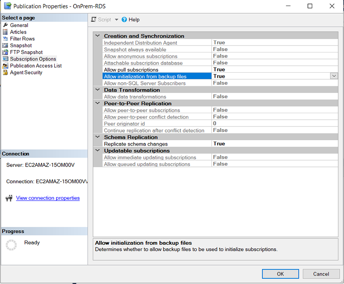344x284 pixels.
Task: Click the Articles page icon
Action: point(6,32)
